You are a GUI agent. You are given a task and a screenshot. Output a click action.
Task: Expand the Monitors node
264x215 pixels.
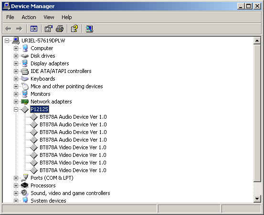click(16, 94)
